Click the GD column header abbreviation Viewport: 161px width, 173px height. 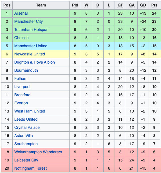tap(143, 5)
